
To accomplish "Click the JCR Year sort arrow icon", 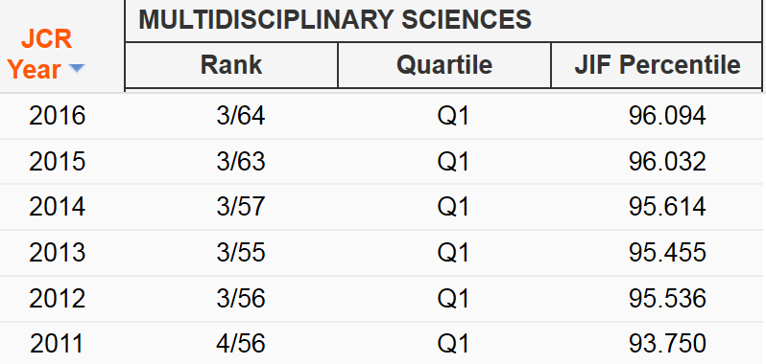I will (76, 69).
